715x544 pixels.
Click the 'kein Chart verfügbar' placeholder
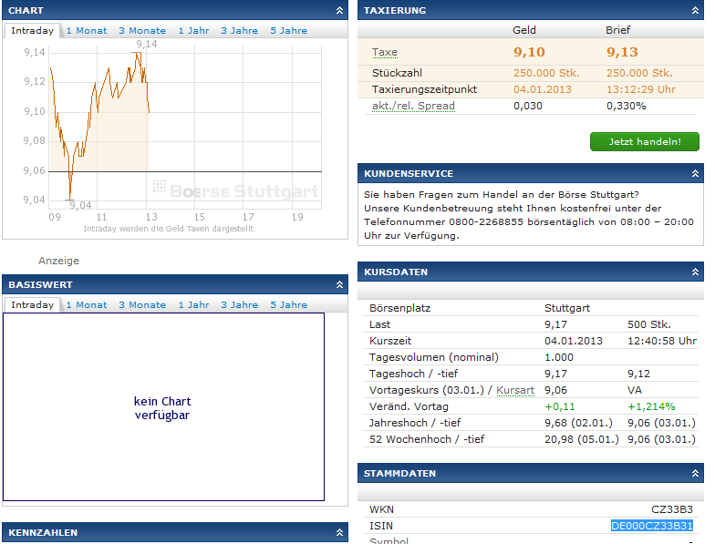[163, 406]
